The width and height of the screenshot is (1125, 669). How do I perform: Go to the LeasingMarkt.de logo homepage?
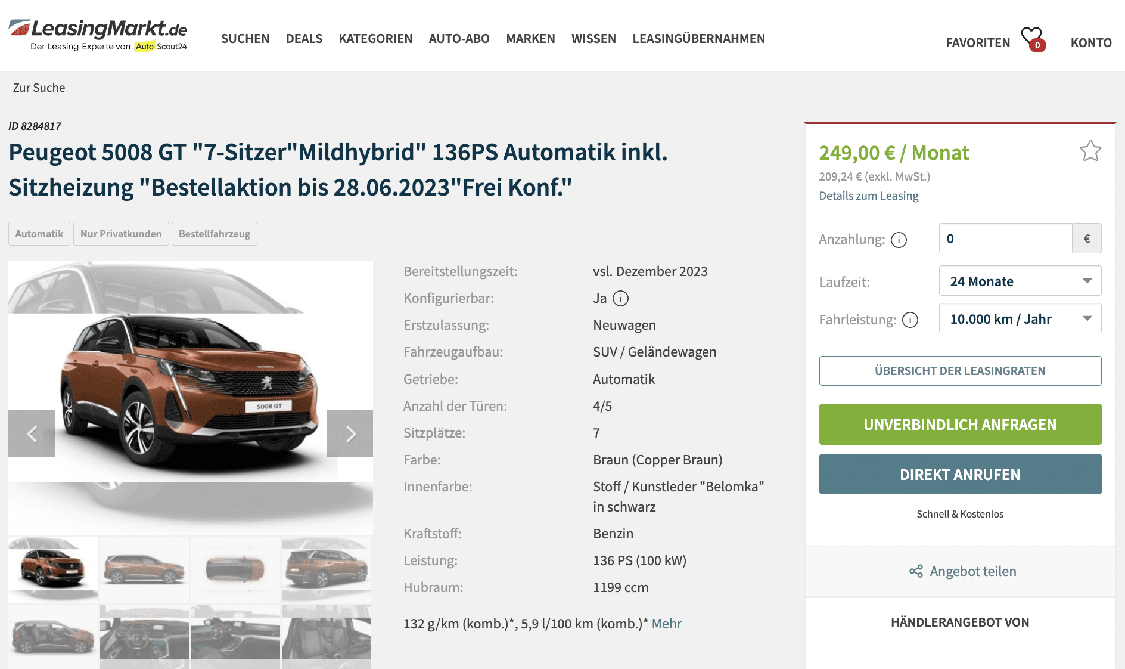pos(98,35)
